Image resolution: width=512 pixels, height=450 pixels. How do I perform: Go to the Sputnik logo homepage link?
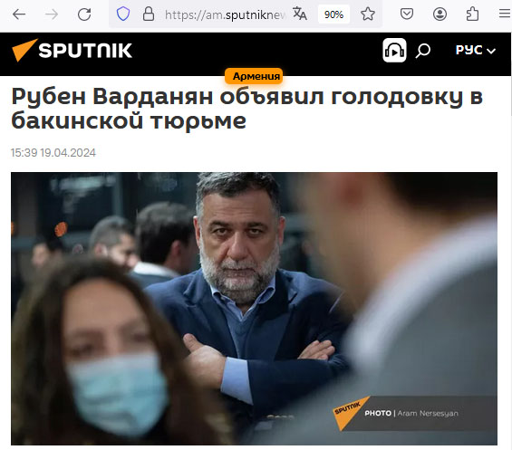point(72,51)
